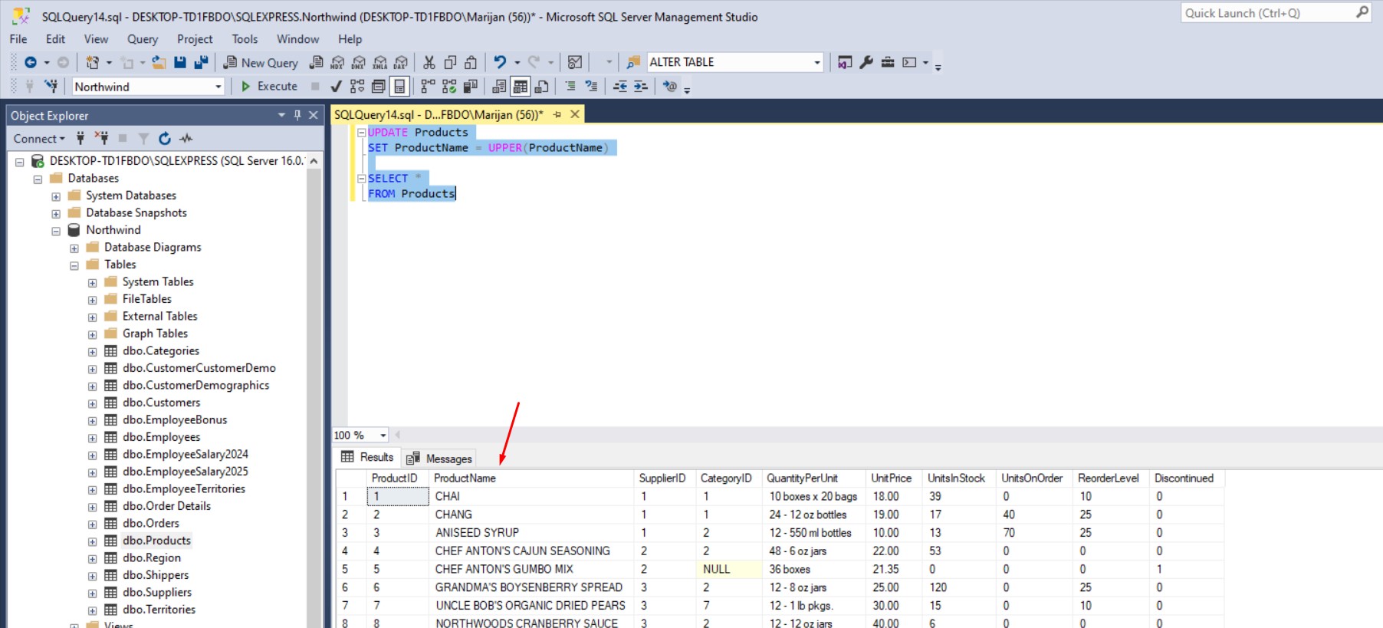Viewport: 1383px width, 628px height.
Task: Click the Cut scissors icon
Action: coord(429,63)
